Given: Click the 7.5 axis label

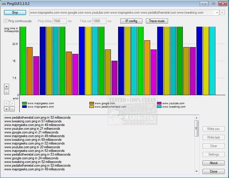Looking at the screenshot, I should click(14, 78).
